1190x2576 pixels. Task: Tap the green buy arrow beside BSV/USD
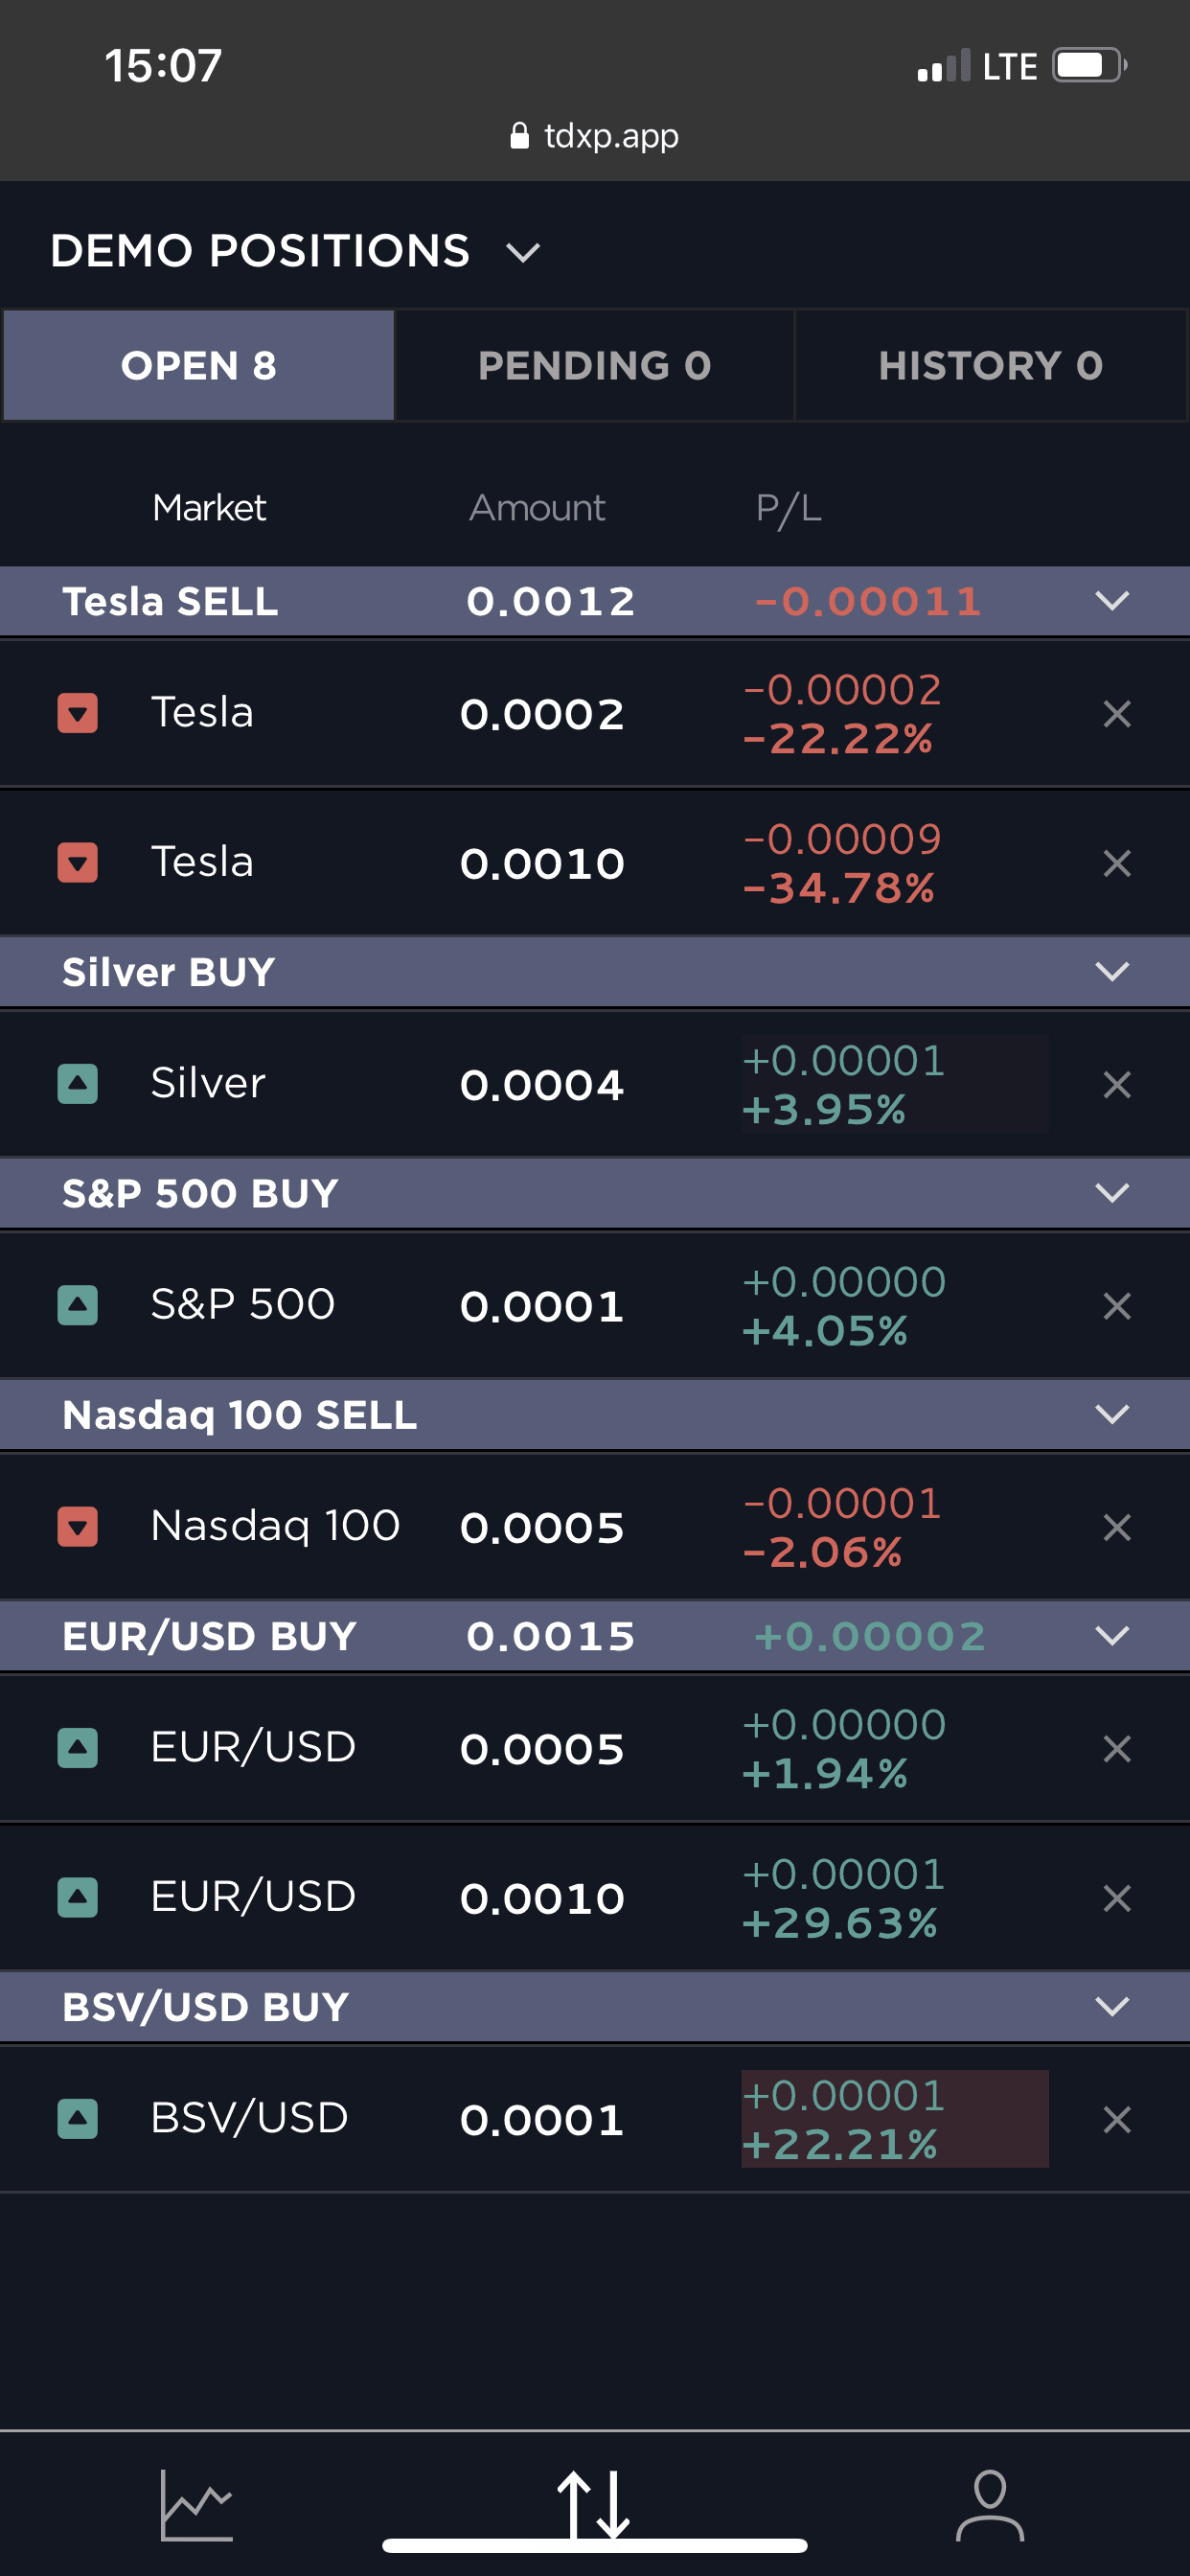click(x=77, y=2118)
